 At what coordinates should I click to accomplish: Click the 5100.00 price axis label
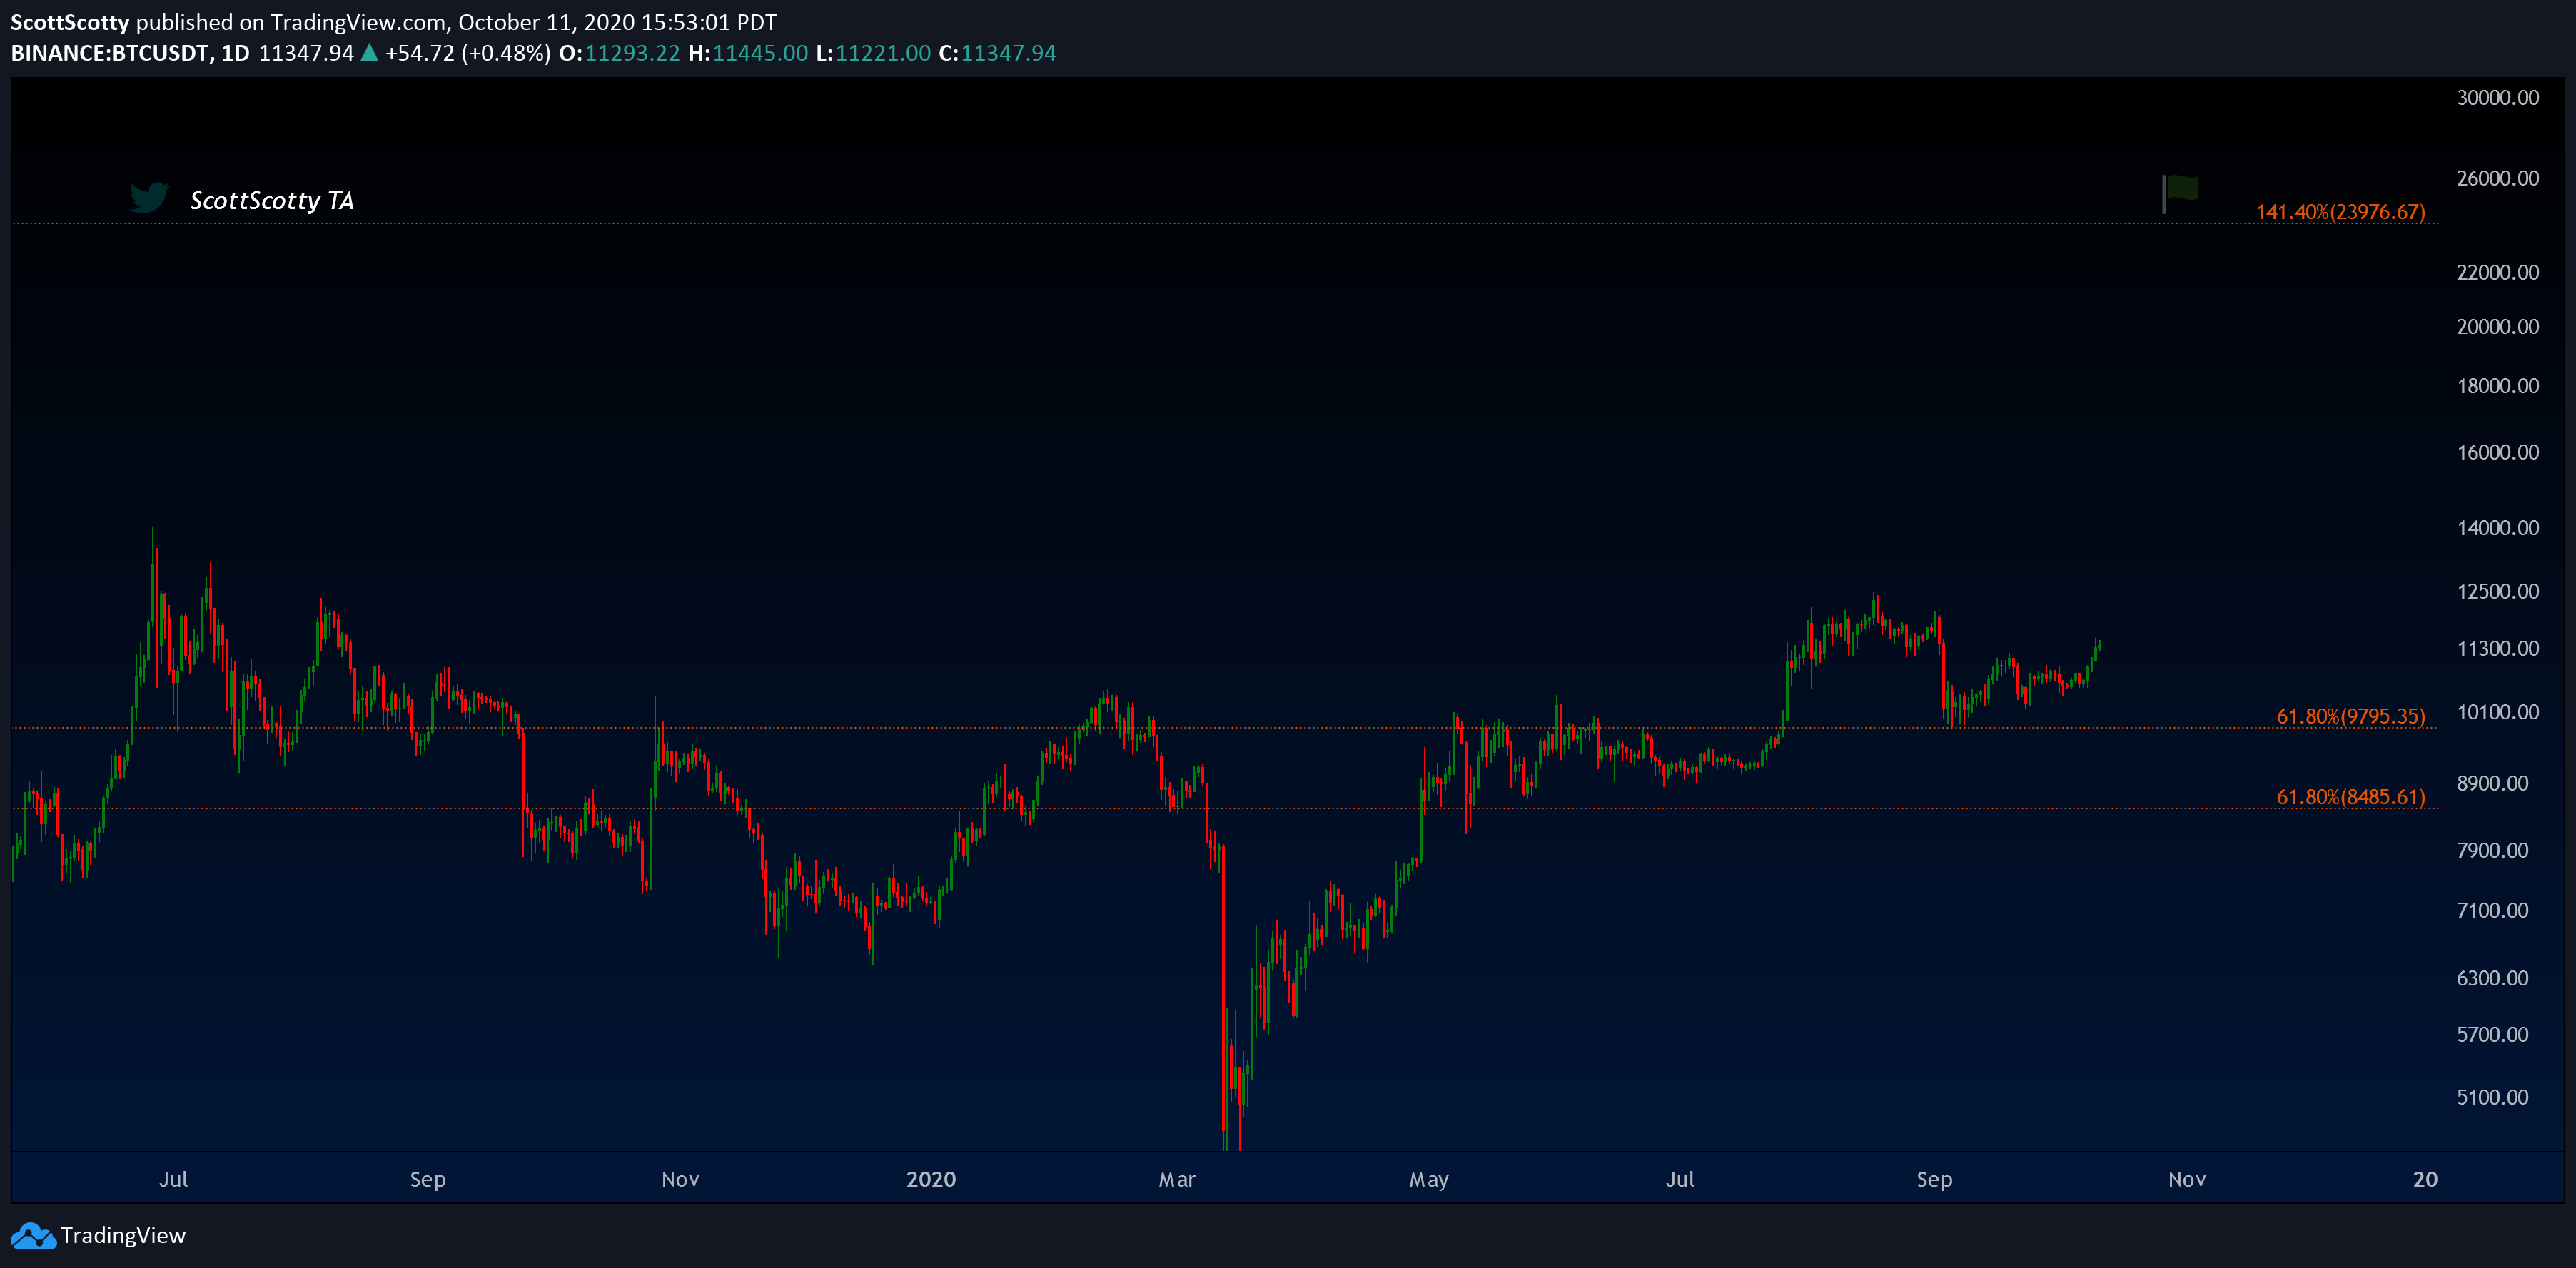coord(2492,1097)
